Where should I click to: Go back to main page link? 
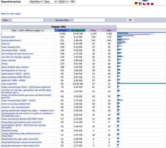(x=11, y=13)
